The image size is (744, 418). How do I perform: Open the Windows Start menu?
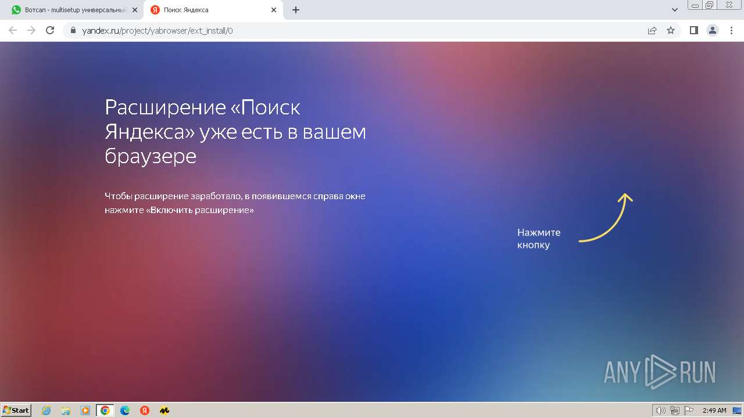coord(16,410)
